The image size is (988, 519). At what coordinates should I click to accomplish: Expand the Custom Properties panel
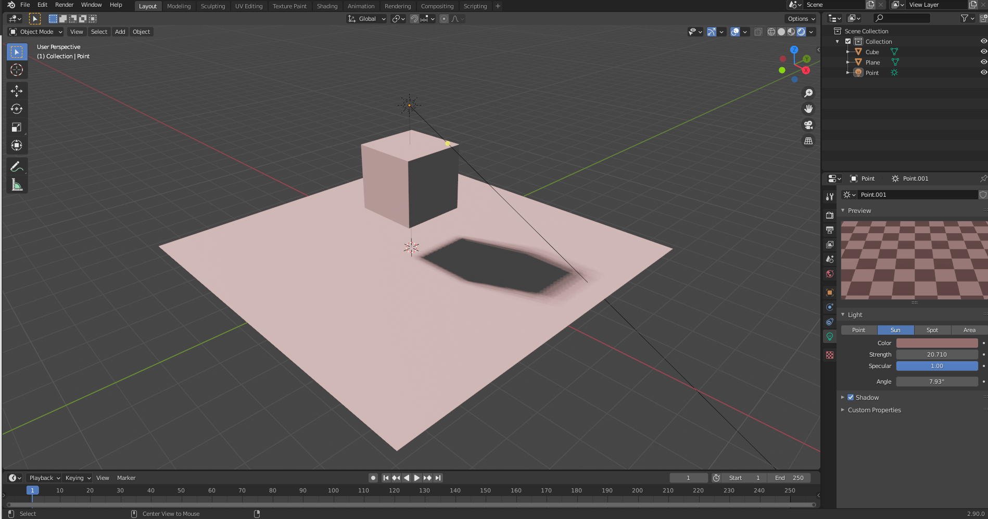coord(874,410)
